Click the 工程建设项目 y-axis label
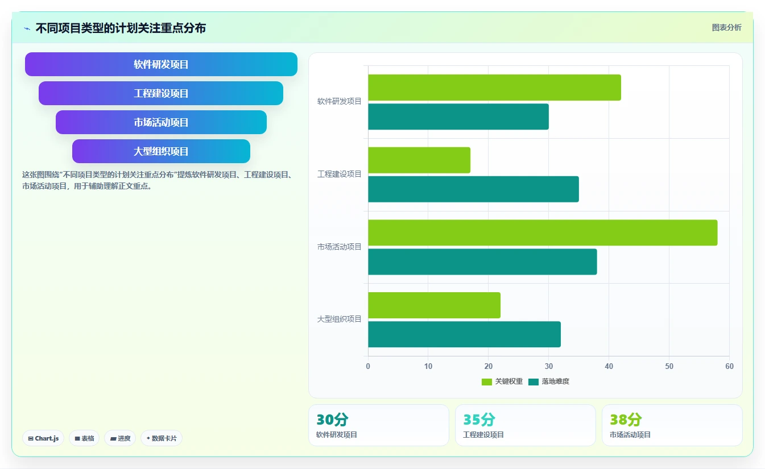Screen dimensions: 765x469 (340, 174)
